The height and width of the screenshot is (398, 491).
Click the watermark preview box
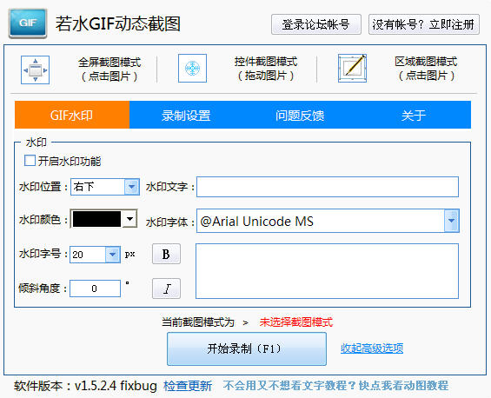tap(328, 271)
